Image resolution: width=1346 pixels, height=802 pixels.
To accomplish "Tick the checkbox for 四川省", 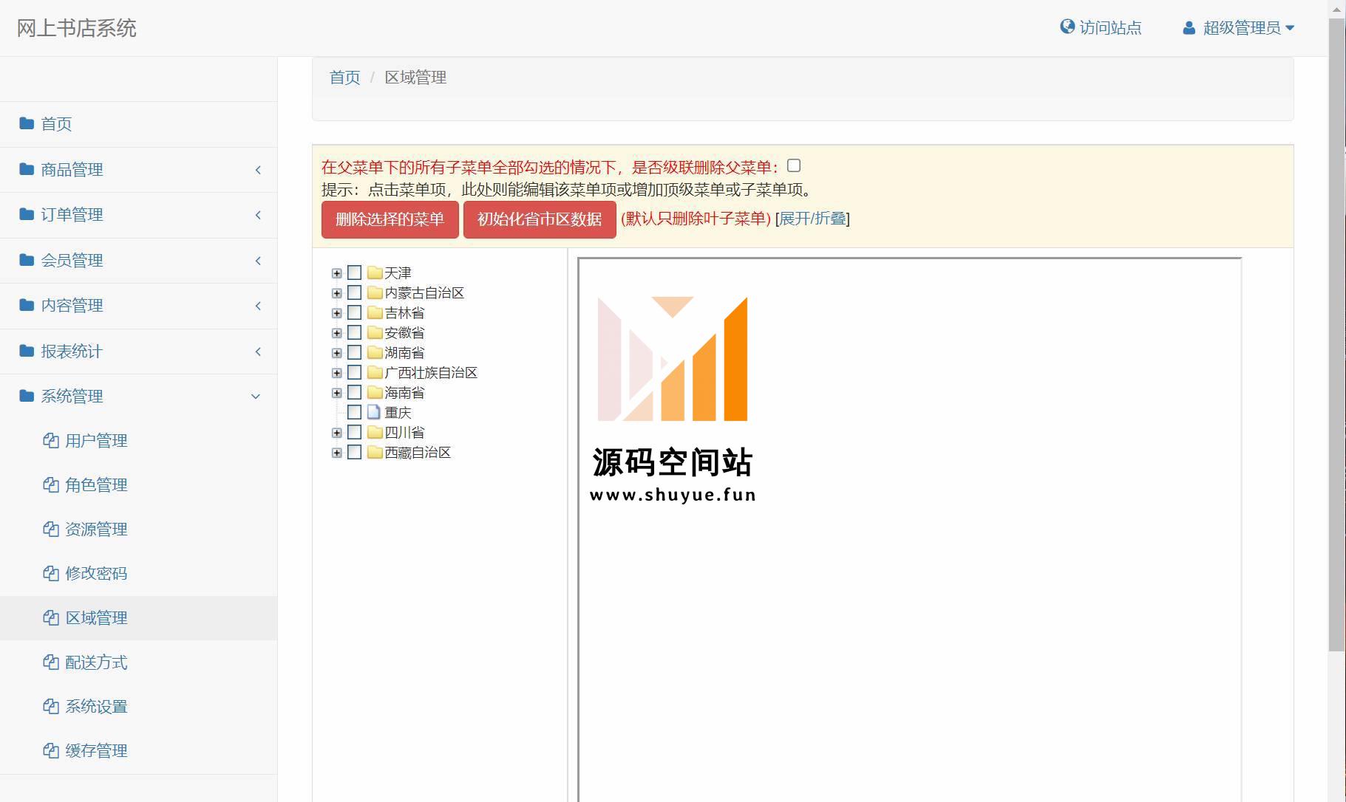I will [355, 432].
